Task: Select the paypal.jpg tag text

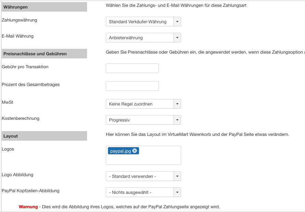Action: (120, 151)
